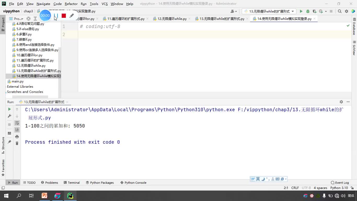Open the Structure side panel

(3, 146)
